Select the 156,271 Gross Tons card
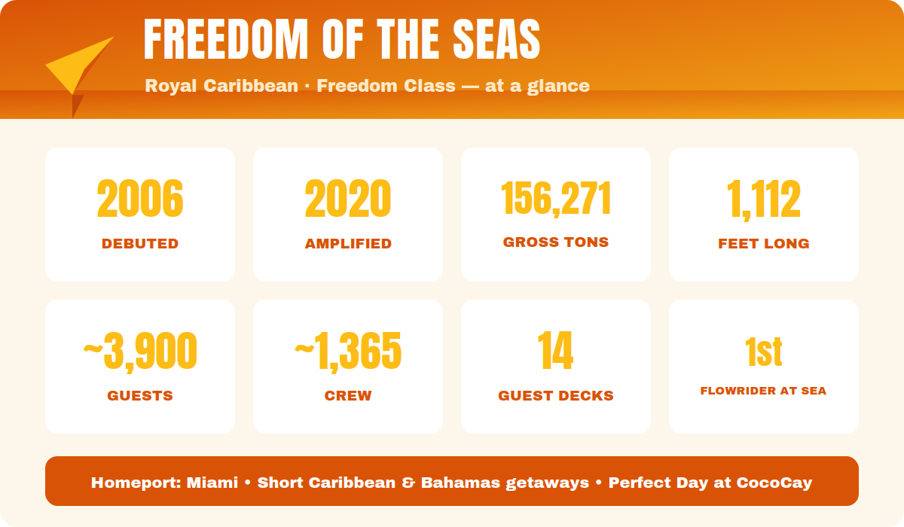The image size is (904, 527). pos(556,215)
